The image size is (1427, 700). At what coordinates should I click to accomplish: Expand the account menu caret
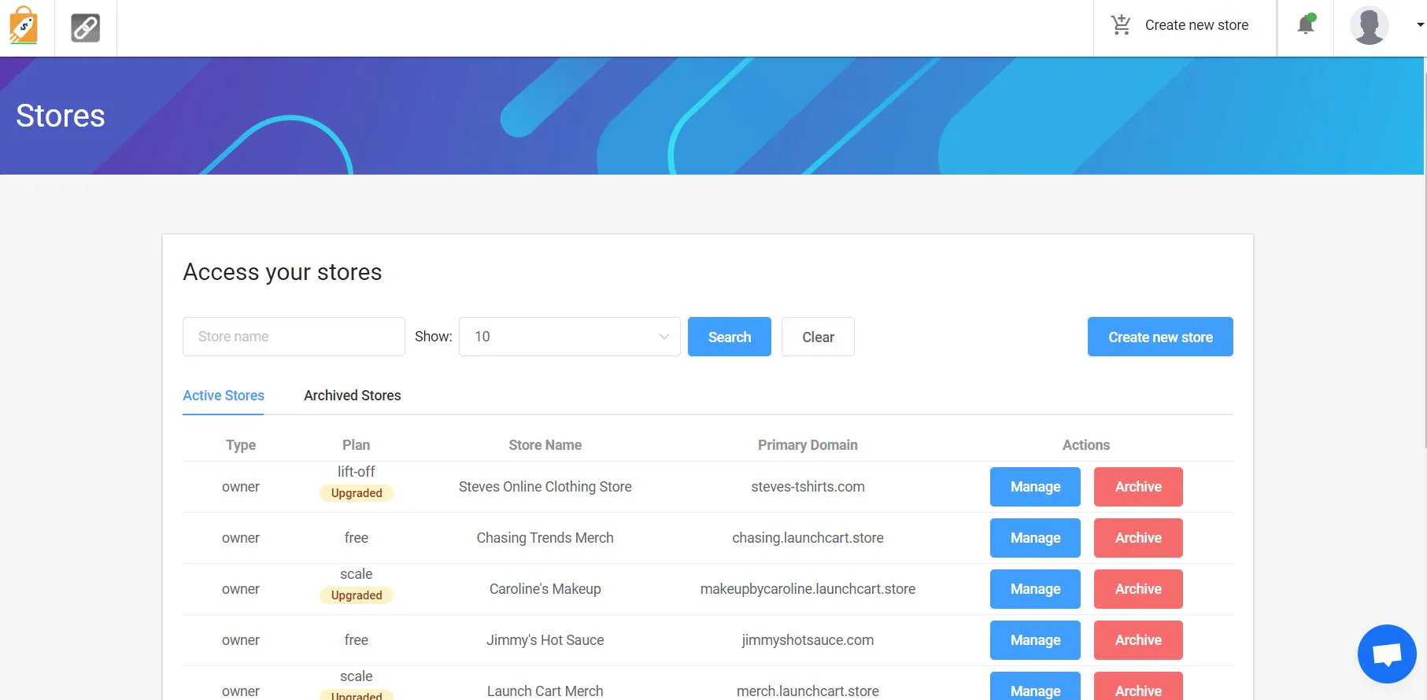coord(1420,25)
